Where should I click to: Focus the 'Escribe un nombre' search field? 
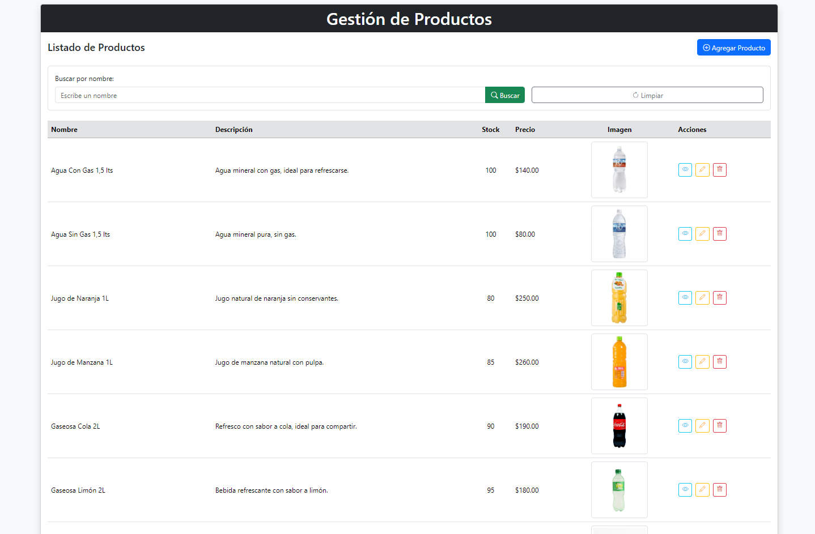tap(270, 95)
